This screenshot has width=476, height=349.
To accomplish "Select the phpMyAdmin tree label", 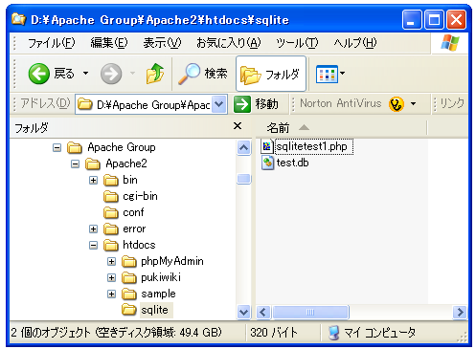I will tap(172, 261).
